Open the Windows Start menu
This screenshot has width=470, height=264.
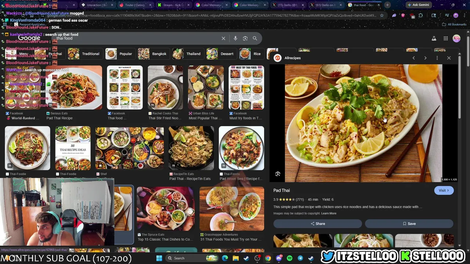[x=159, y=258]
